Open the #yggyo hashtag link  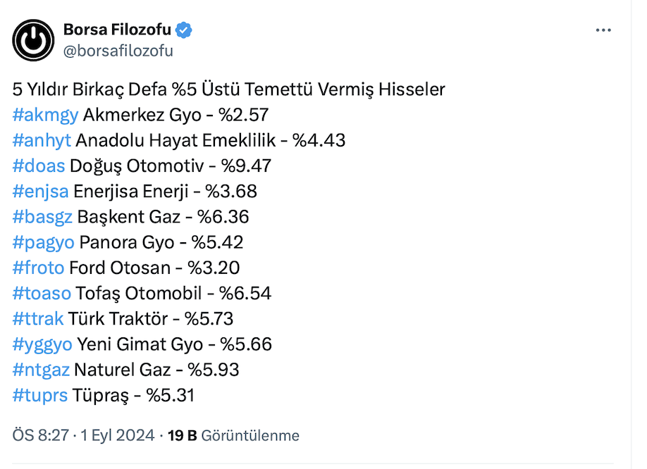click(42, 344)
